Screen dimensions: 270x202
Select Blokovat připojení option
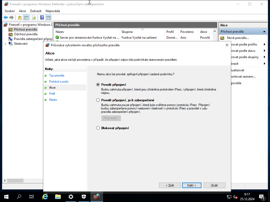coord(98,128)
